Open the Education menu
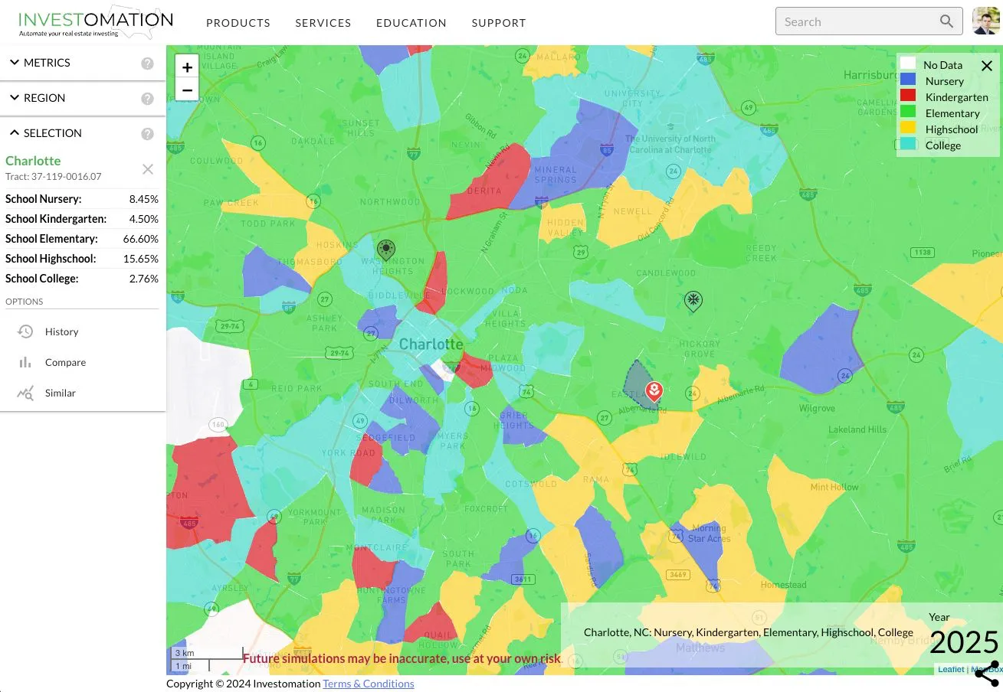 (411, 23)
